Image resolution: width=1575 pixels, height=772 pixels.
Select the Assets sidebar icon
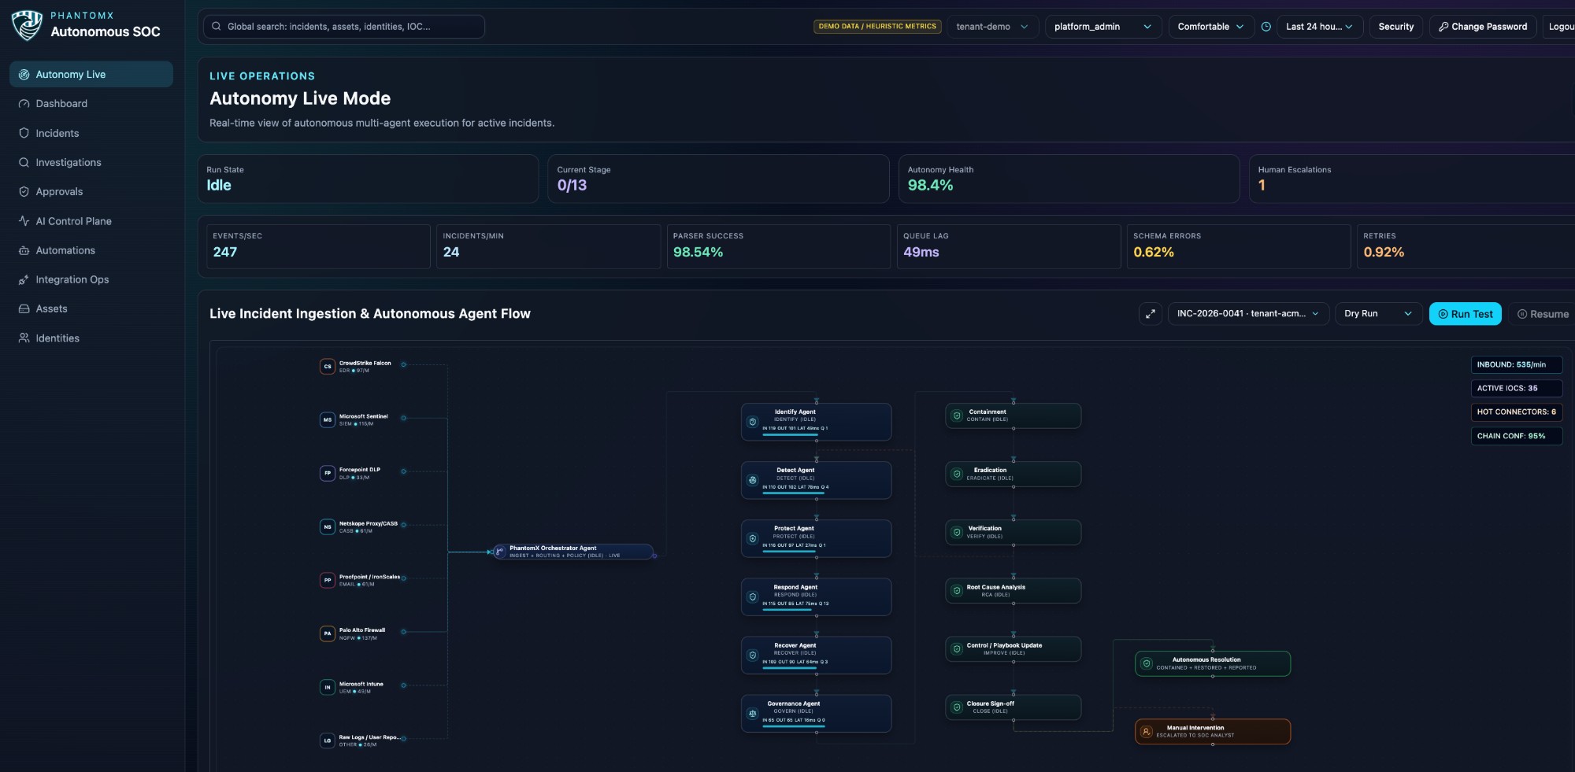[x=22, y=308]
